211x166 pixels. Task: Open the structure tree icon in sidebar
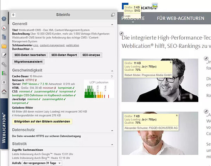coord(4,37)
